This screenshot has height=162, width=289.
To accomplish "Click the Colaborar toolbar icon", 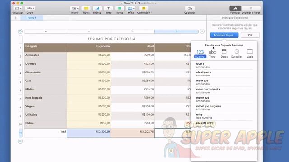I will coord(190,9).
